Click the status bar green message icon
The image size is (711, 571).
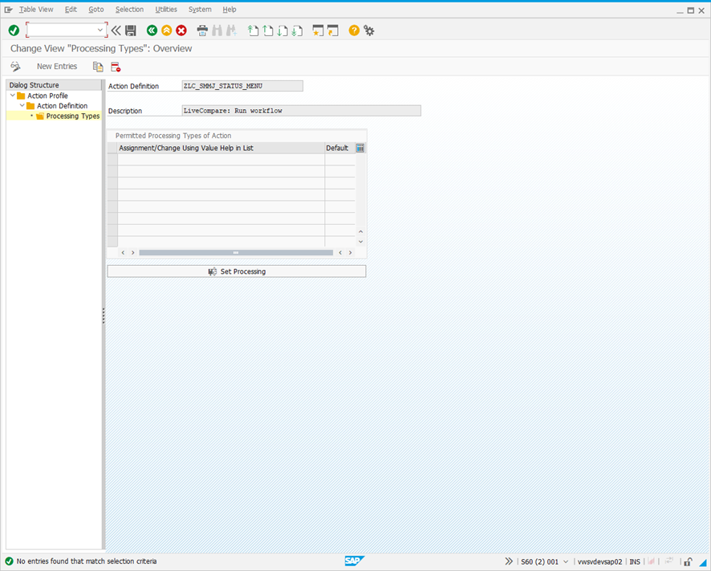[x=9, y=561]
